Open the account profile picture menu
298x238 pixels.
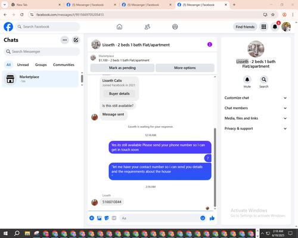286,27
